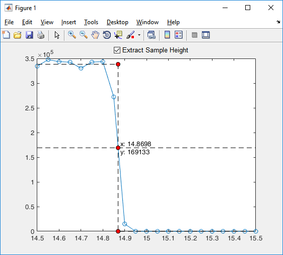
Task: Expand the brush color dropdown arrow
Action: pyautogui.click(x=139, y=35)
